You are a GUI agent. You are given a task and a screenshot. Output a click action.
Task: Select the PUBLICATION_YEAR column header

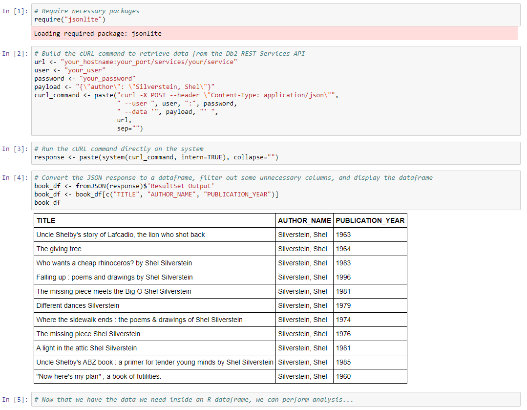369,221
